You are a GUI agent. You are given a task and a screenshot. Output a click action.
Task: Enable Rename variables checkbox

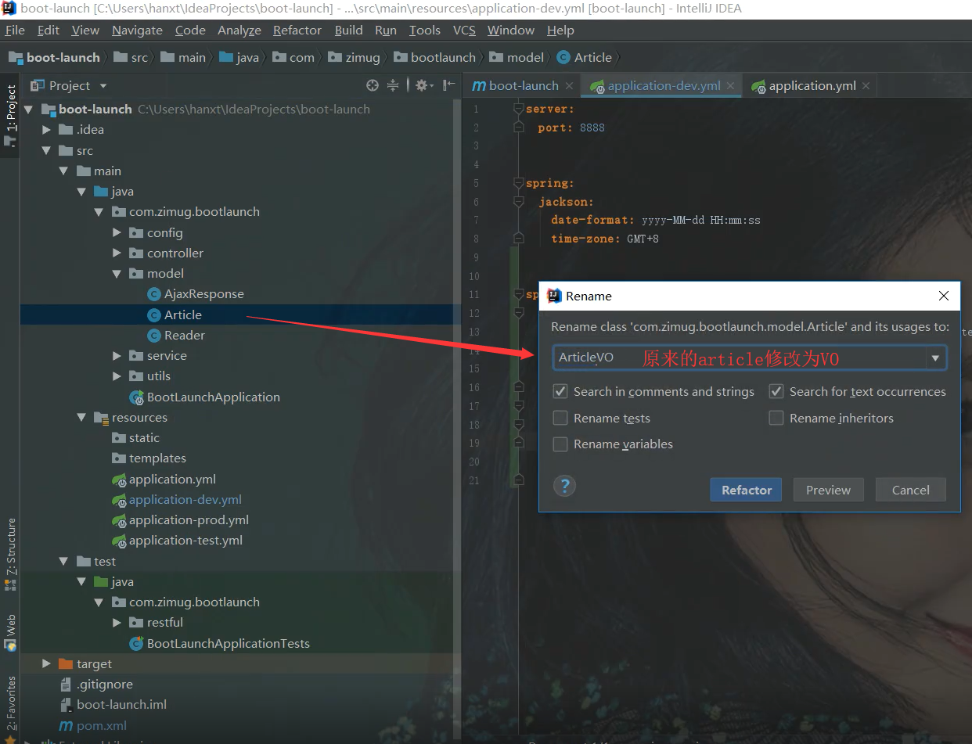pyautogui.click(x=560, y=444)
